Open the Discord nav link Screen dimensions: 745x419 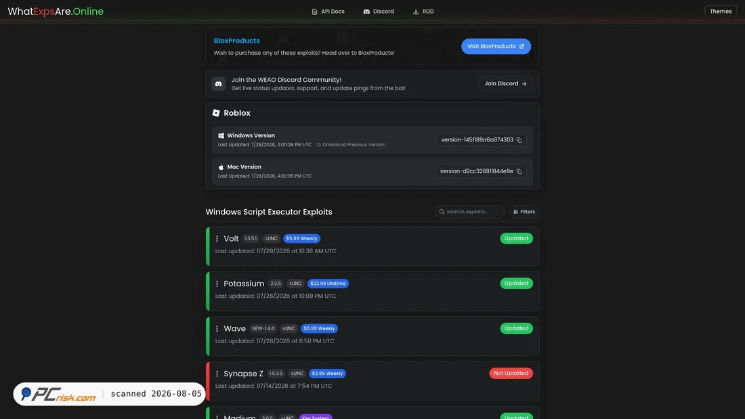[x=379, y=12]
